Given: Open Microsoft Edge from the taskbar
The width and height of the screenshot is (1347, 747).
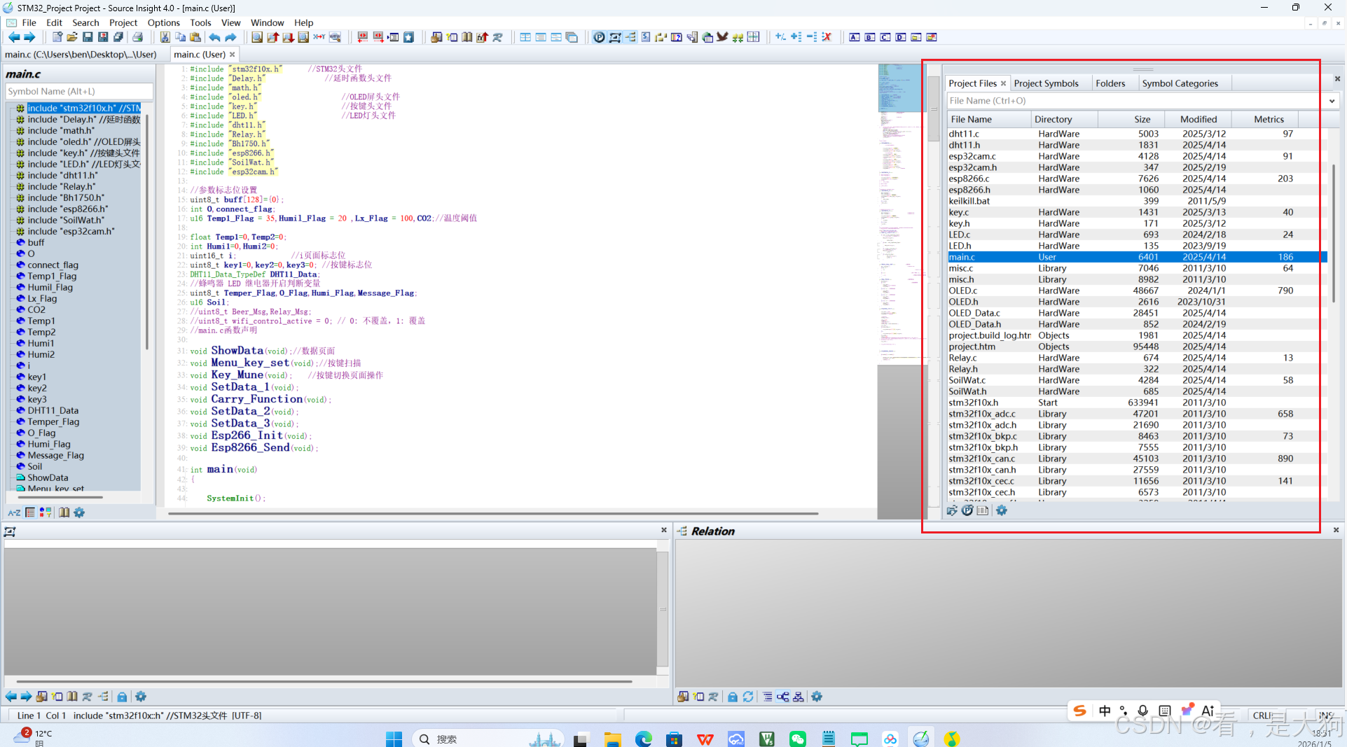Looking at the screenshot, I should pyautogui.click(x=643, y=739).
